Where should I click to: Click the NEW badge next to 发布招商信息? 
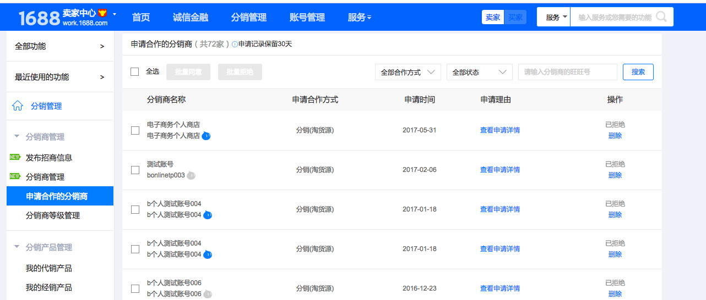tap(15, 157)
